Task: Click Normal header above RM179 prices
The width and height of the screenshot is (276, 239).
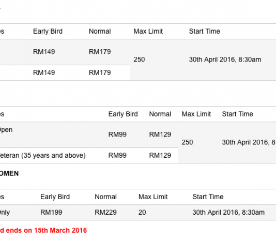Action: (x=100, y=32)
